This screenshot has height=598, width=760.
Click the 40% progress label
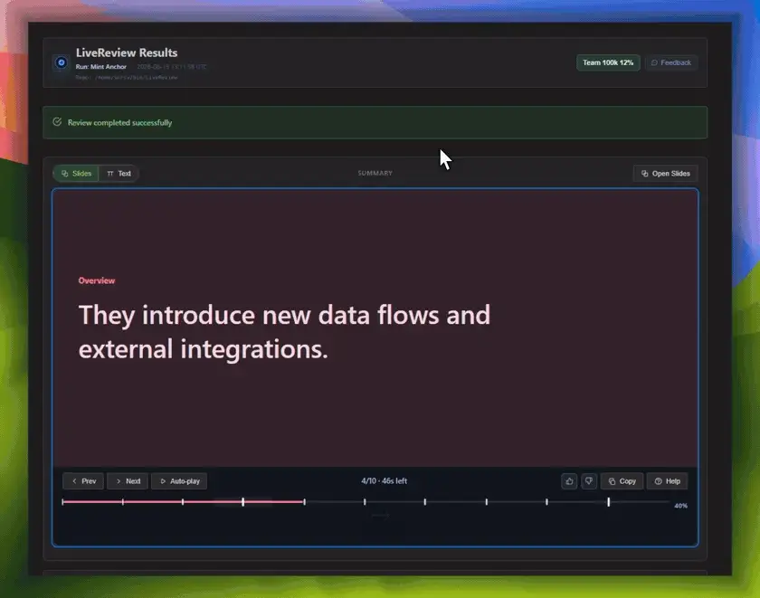tap(680, 506)
